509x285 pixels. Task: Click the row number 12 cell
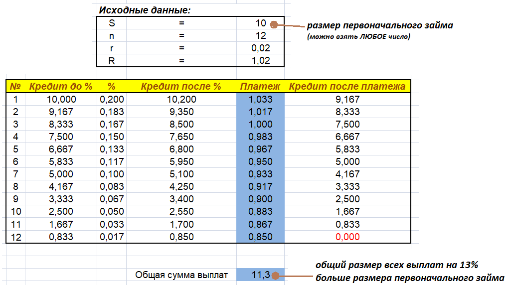coord(15,237)
